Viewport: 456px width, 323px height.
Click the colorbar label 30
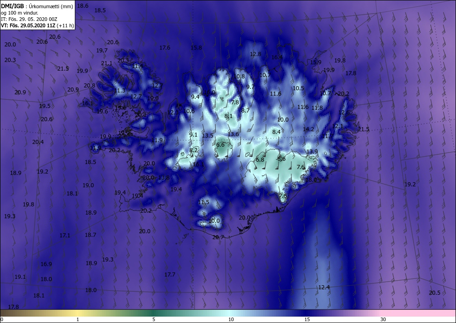pos(383,319)
